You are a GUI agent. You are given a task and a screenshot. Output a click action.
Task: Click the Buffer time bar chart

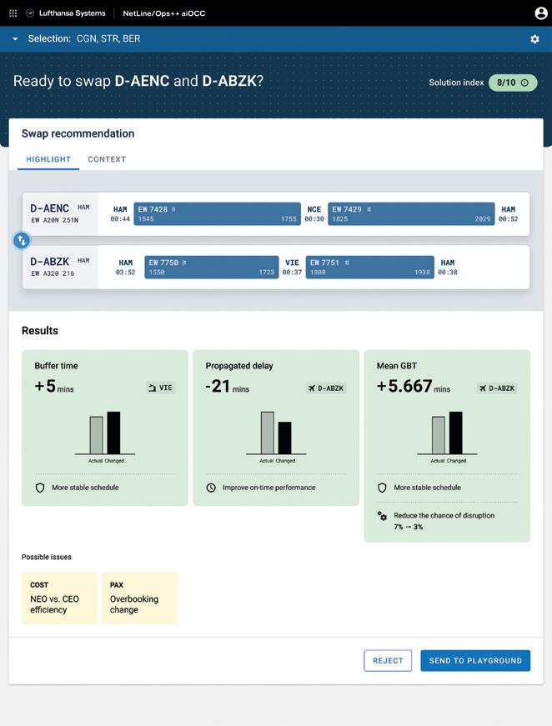pos(105,437)
